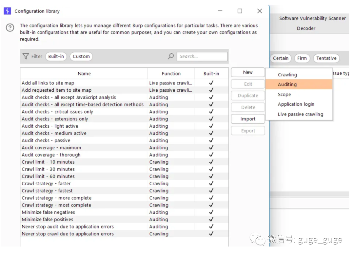Minimize the Configuration library window
This screenshot has width=354, height=256.
[x=220, y=11]
